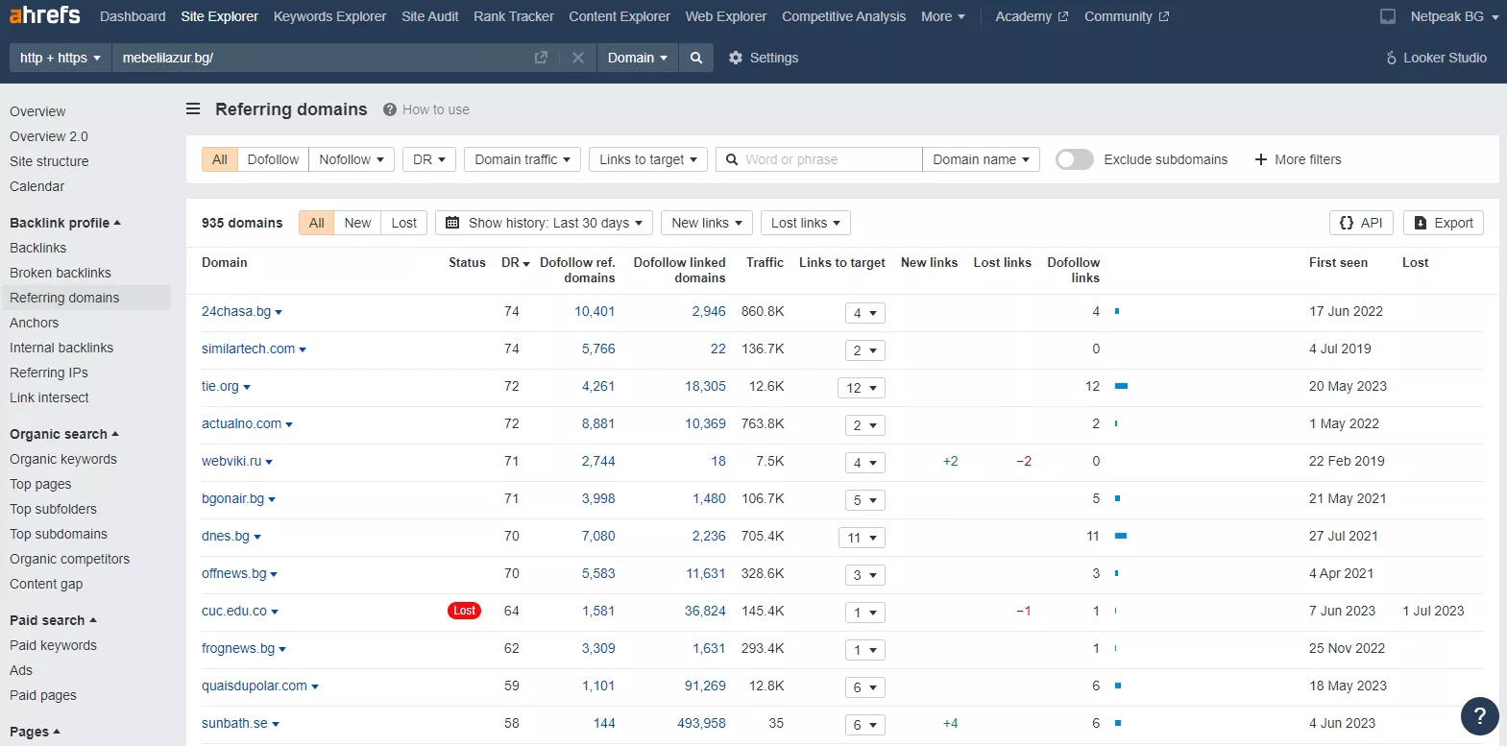Image resolution: width=1507 pixels, height=746 pixels.
Task: Open Site Audit
Action: click(430, 16)
